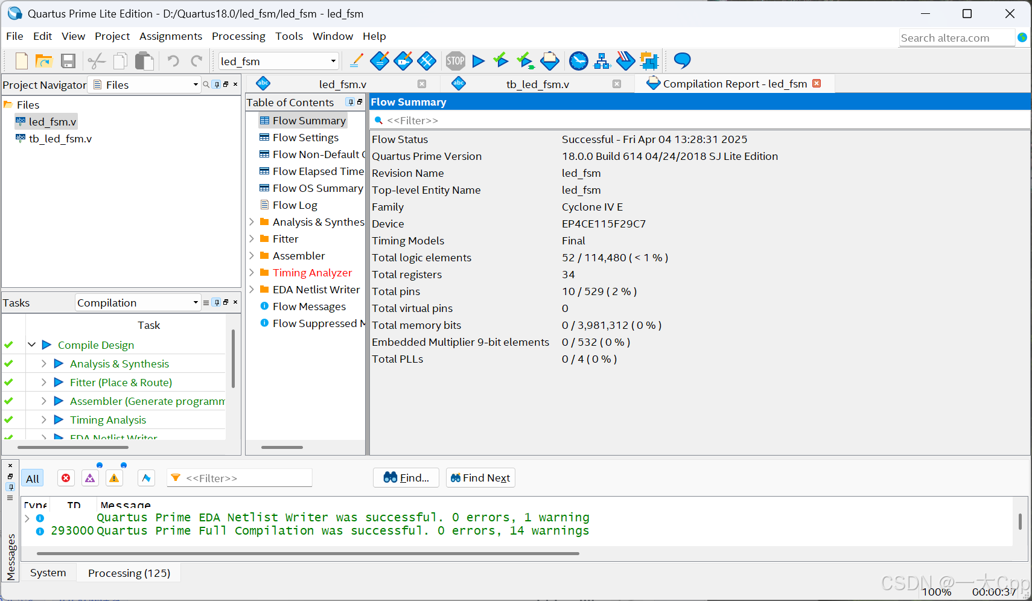Open the Assignments menu
The image size is (1032, 601).
point(171,36)
